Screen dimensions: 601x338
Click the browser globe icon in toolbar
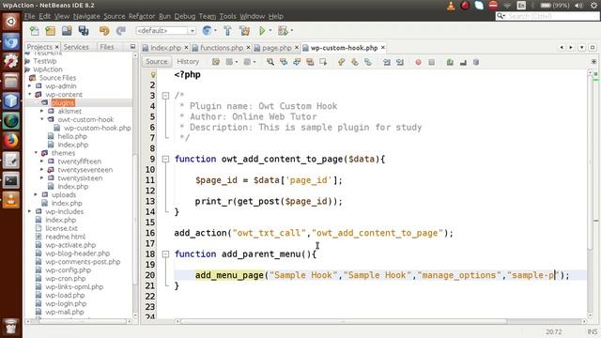(x=207, y=31)
